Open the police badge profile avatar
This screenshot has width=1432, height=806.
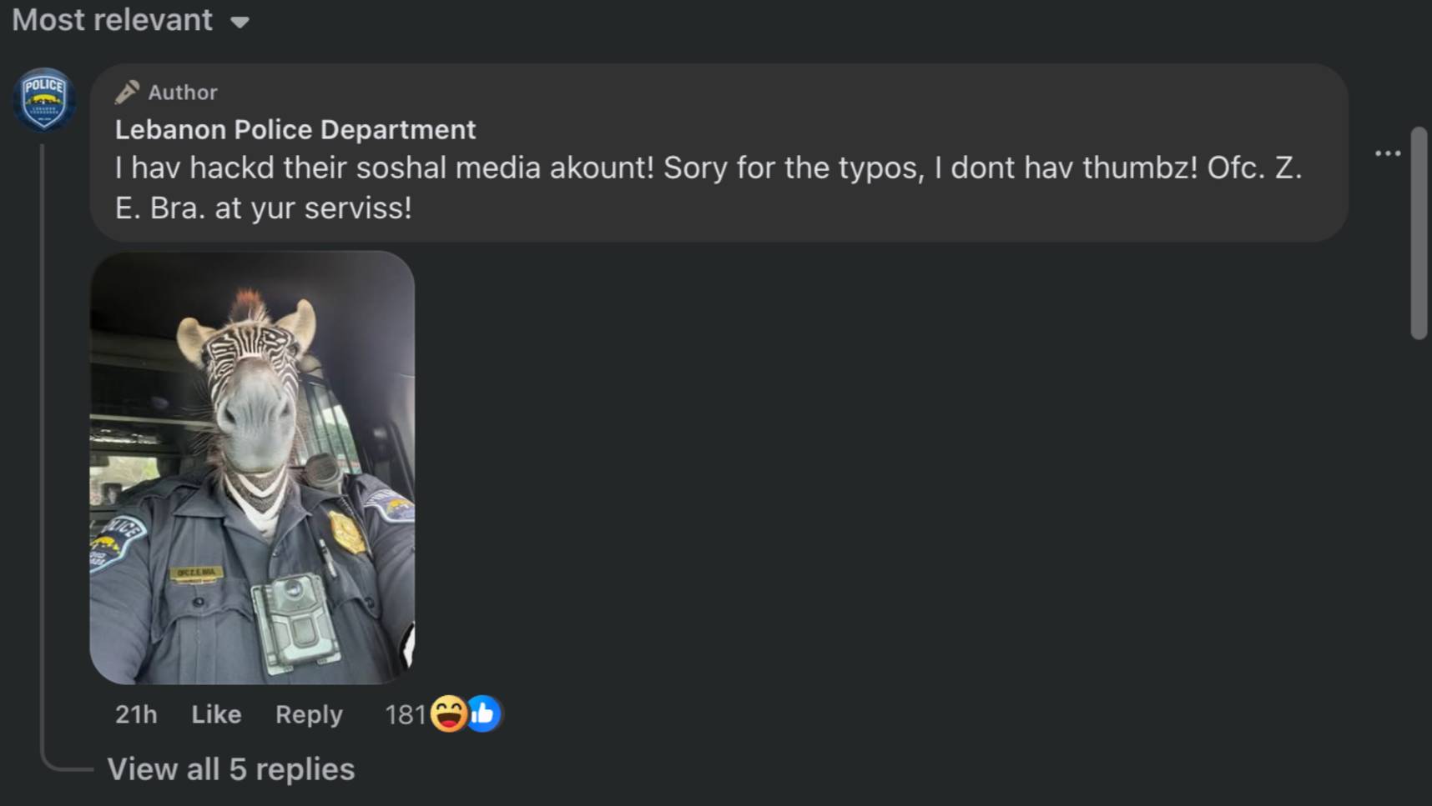(x=44, y=100)
